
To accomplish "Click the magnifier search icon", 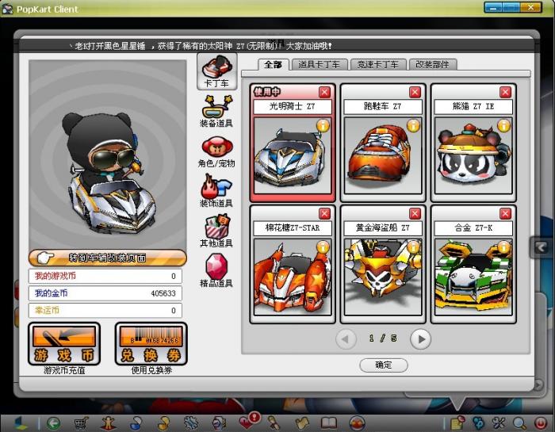I will 519,423.
